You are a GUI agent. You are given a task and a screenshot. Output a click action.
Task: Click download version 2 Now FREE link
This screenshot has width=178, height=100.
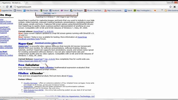click(x=49, y=43)
